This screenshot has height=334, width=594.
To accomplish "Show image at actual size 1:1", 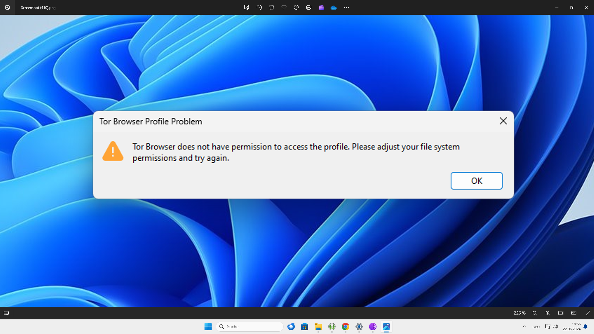I will [574, 313].
